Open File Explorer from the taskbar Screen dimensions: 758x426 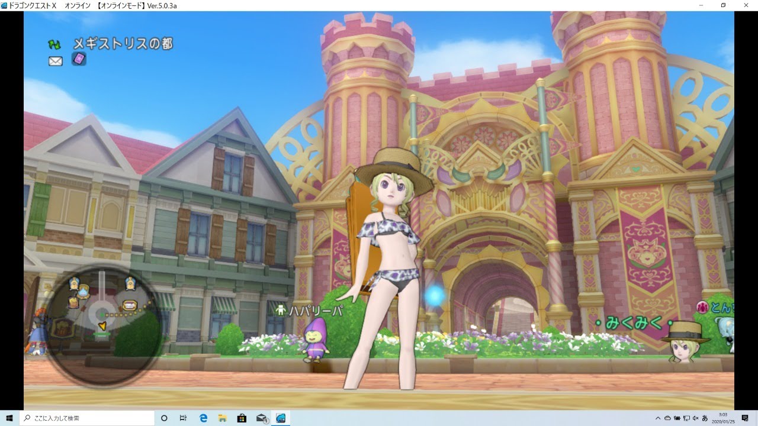pos(223,418)
